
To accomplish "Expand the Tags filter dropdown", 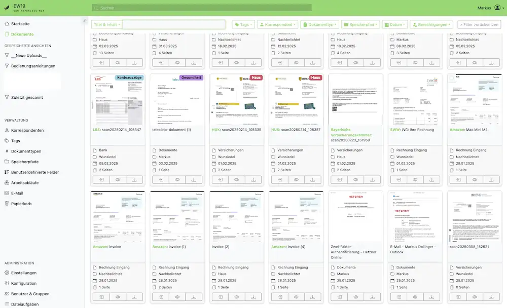I will click(x=243, y=24).
